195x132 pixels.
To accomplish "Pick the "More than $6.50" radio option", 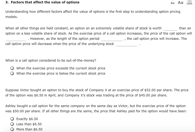I will [x=12, y=129].
